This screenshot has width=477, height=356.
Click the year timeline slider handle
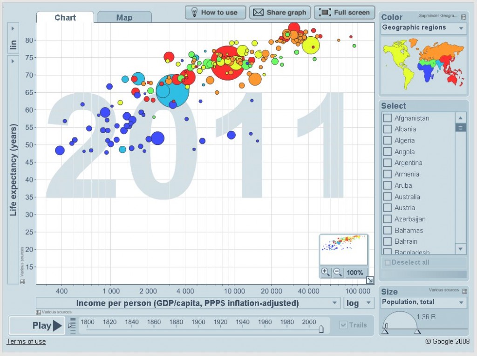(321, 329)
